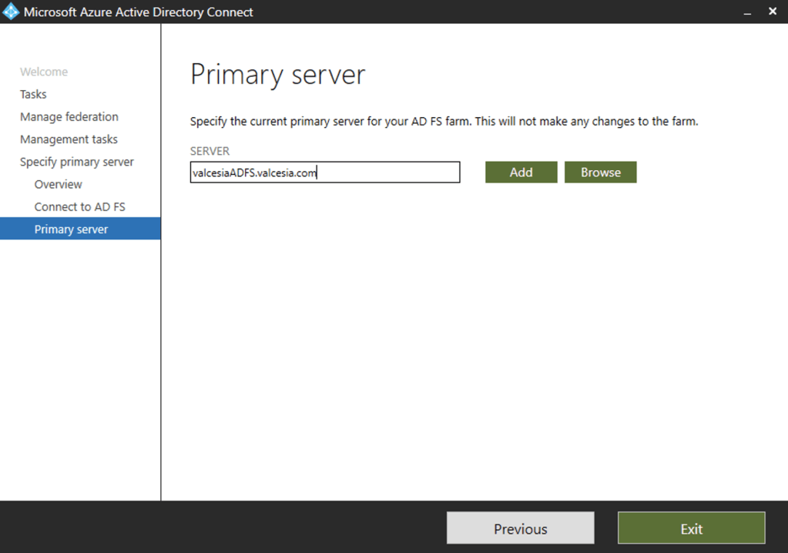Image resolution: width=788 pixels, height=553 pixels.
Task: Close the Azure AD Connect window
Action: tap(773, 12)
